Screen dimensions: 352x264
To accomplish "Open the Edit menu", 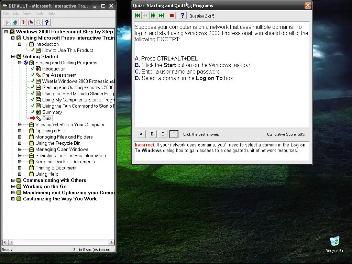I will (16, 13).
